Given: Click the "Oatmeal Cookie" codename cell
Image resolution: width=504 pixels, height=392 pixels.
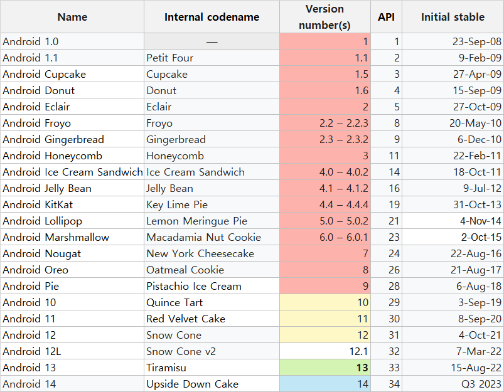Looking at the screenshot, I should tap(212, 270).
